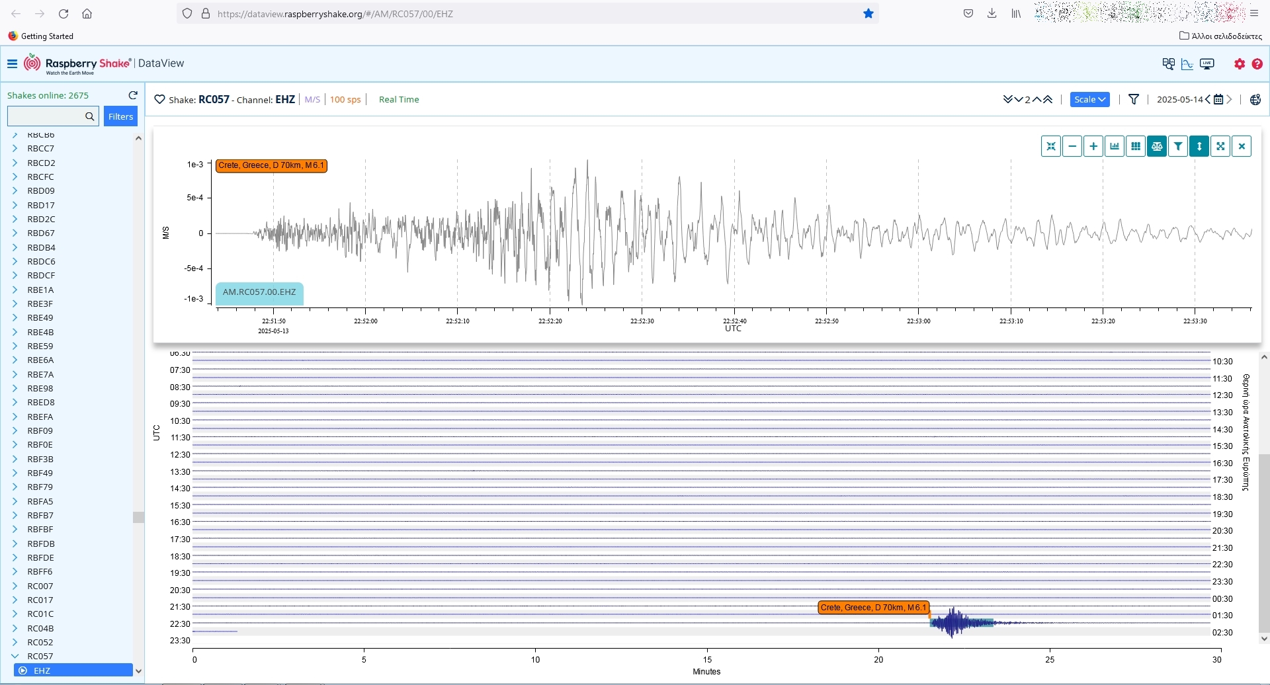Image resolution: width=1270 pixels, height=685 pixels.
Task: Toggle the vertical arrows auto-scale button
Action: point(1199,146)
